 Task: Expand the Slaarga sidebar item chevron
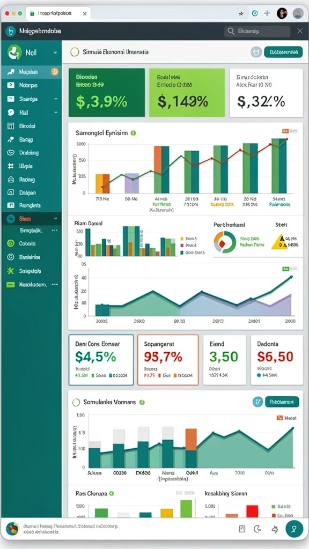[55, 99]
